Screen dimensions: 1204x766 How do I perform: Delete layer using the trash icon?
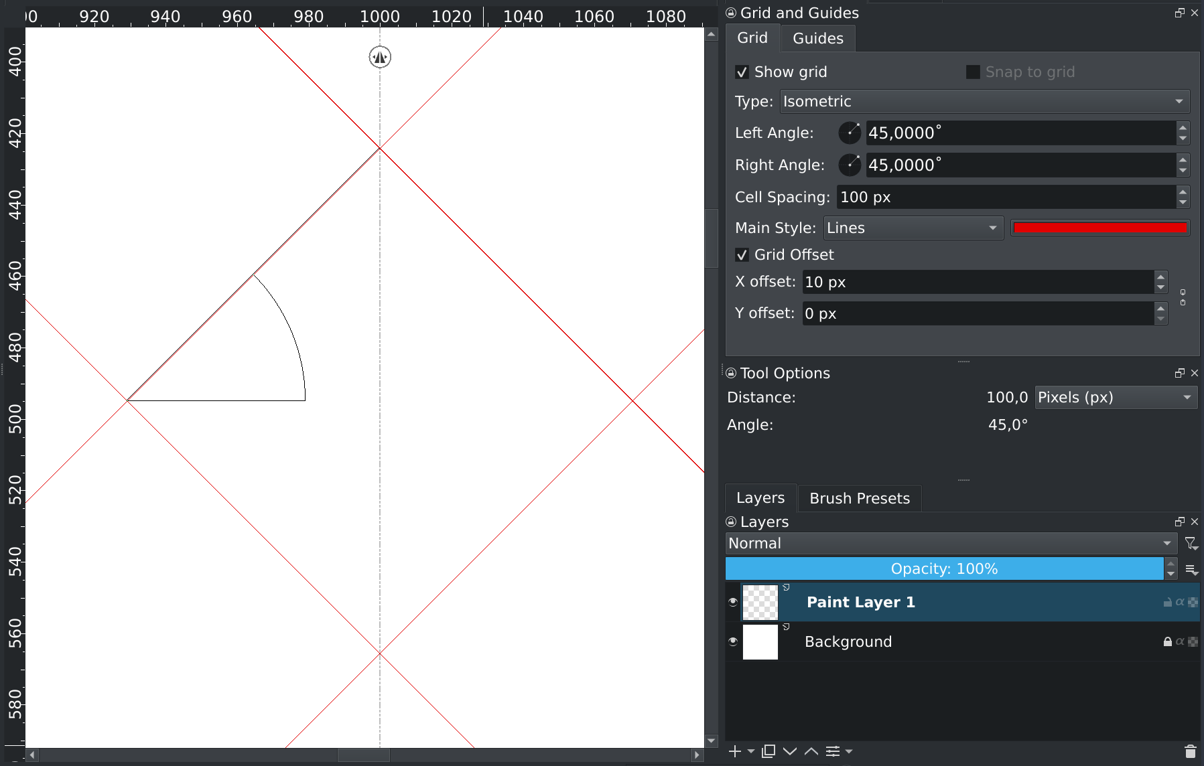pyautogui.click(x=1190, y=751)
